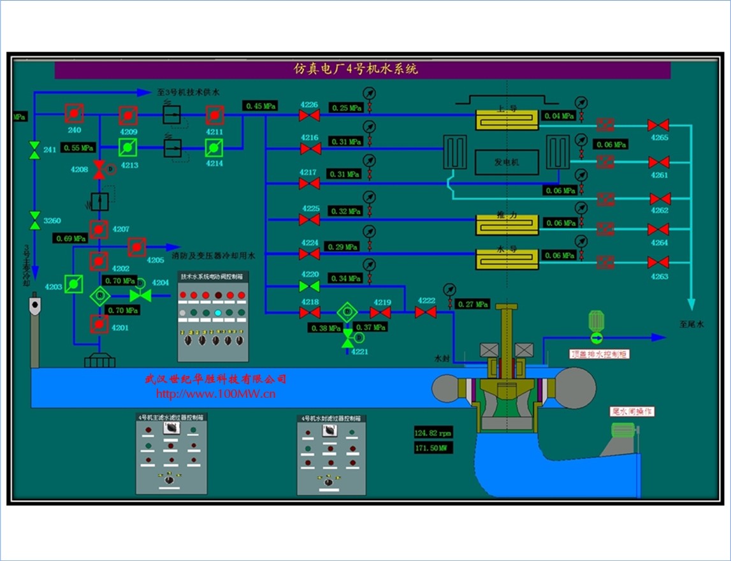Image resolution: width=731 pixels, height=561 pixels.
Task: Select the green valve 4220
Action: click(310, 286)
